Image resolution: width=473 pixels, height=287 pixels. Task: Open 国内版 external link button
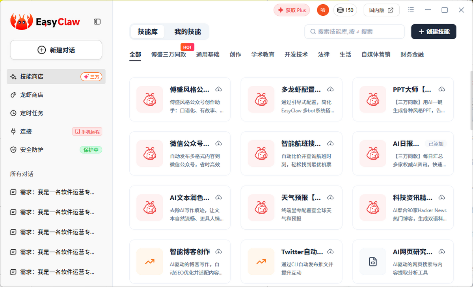coord(381,10)
